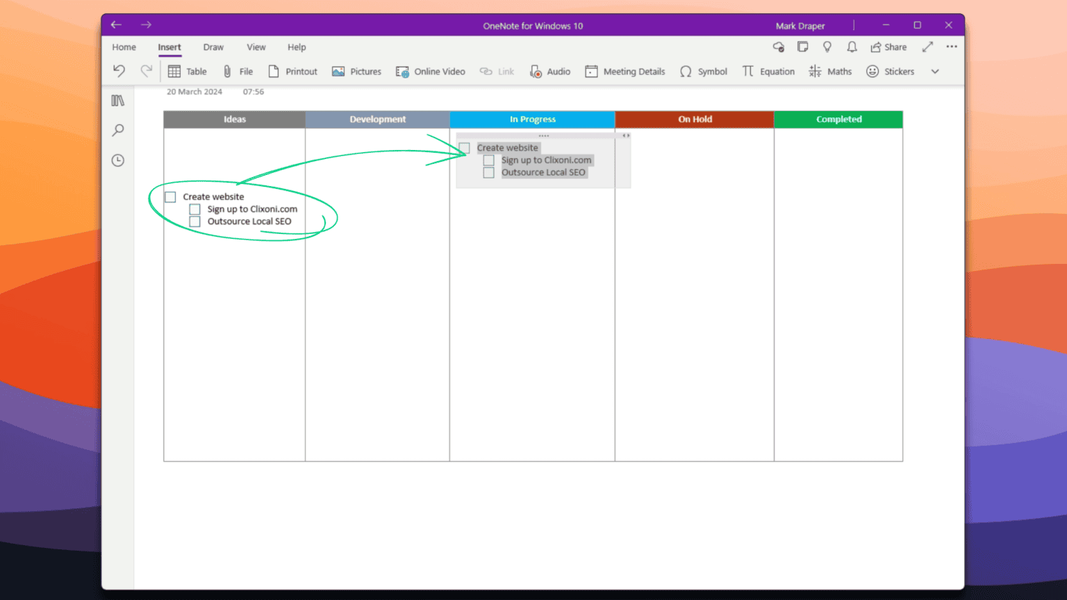Attach a File using the paperclip icon

pyautogui.click(x=237, y=72)
